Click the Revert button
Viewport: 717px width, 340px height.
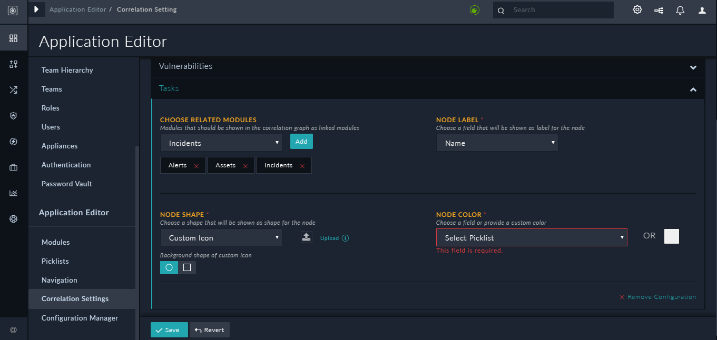pos(210,330)
